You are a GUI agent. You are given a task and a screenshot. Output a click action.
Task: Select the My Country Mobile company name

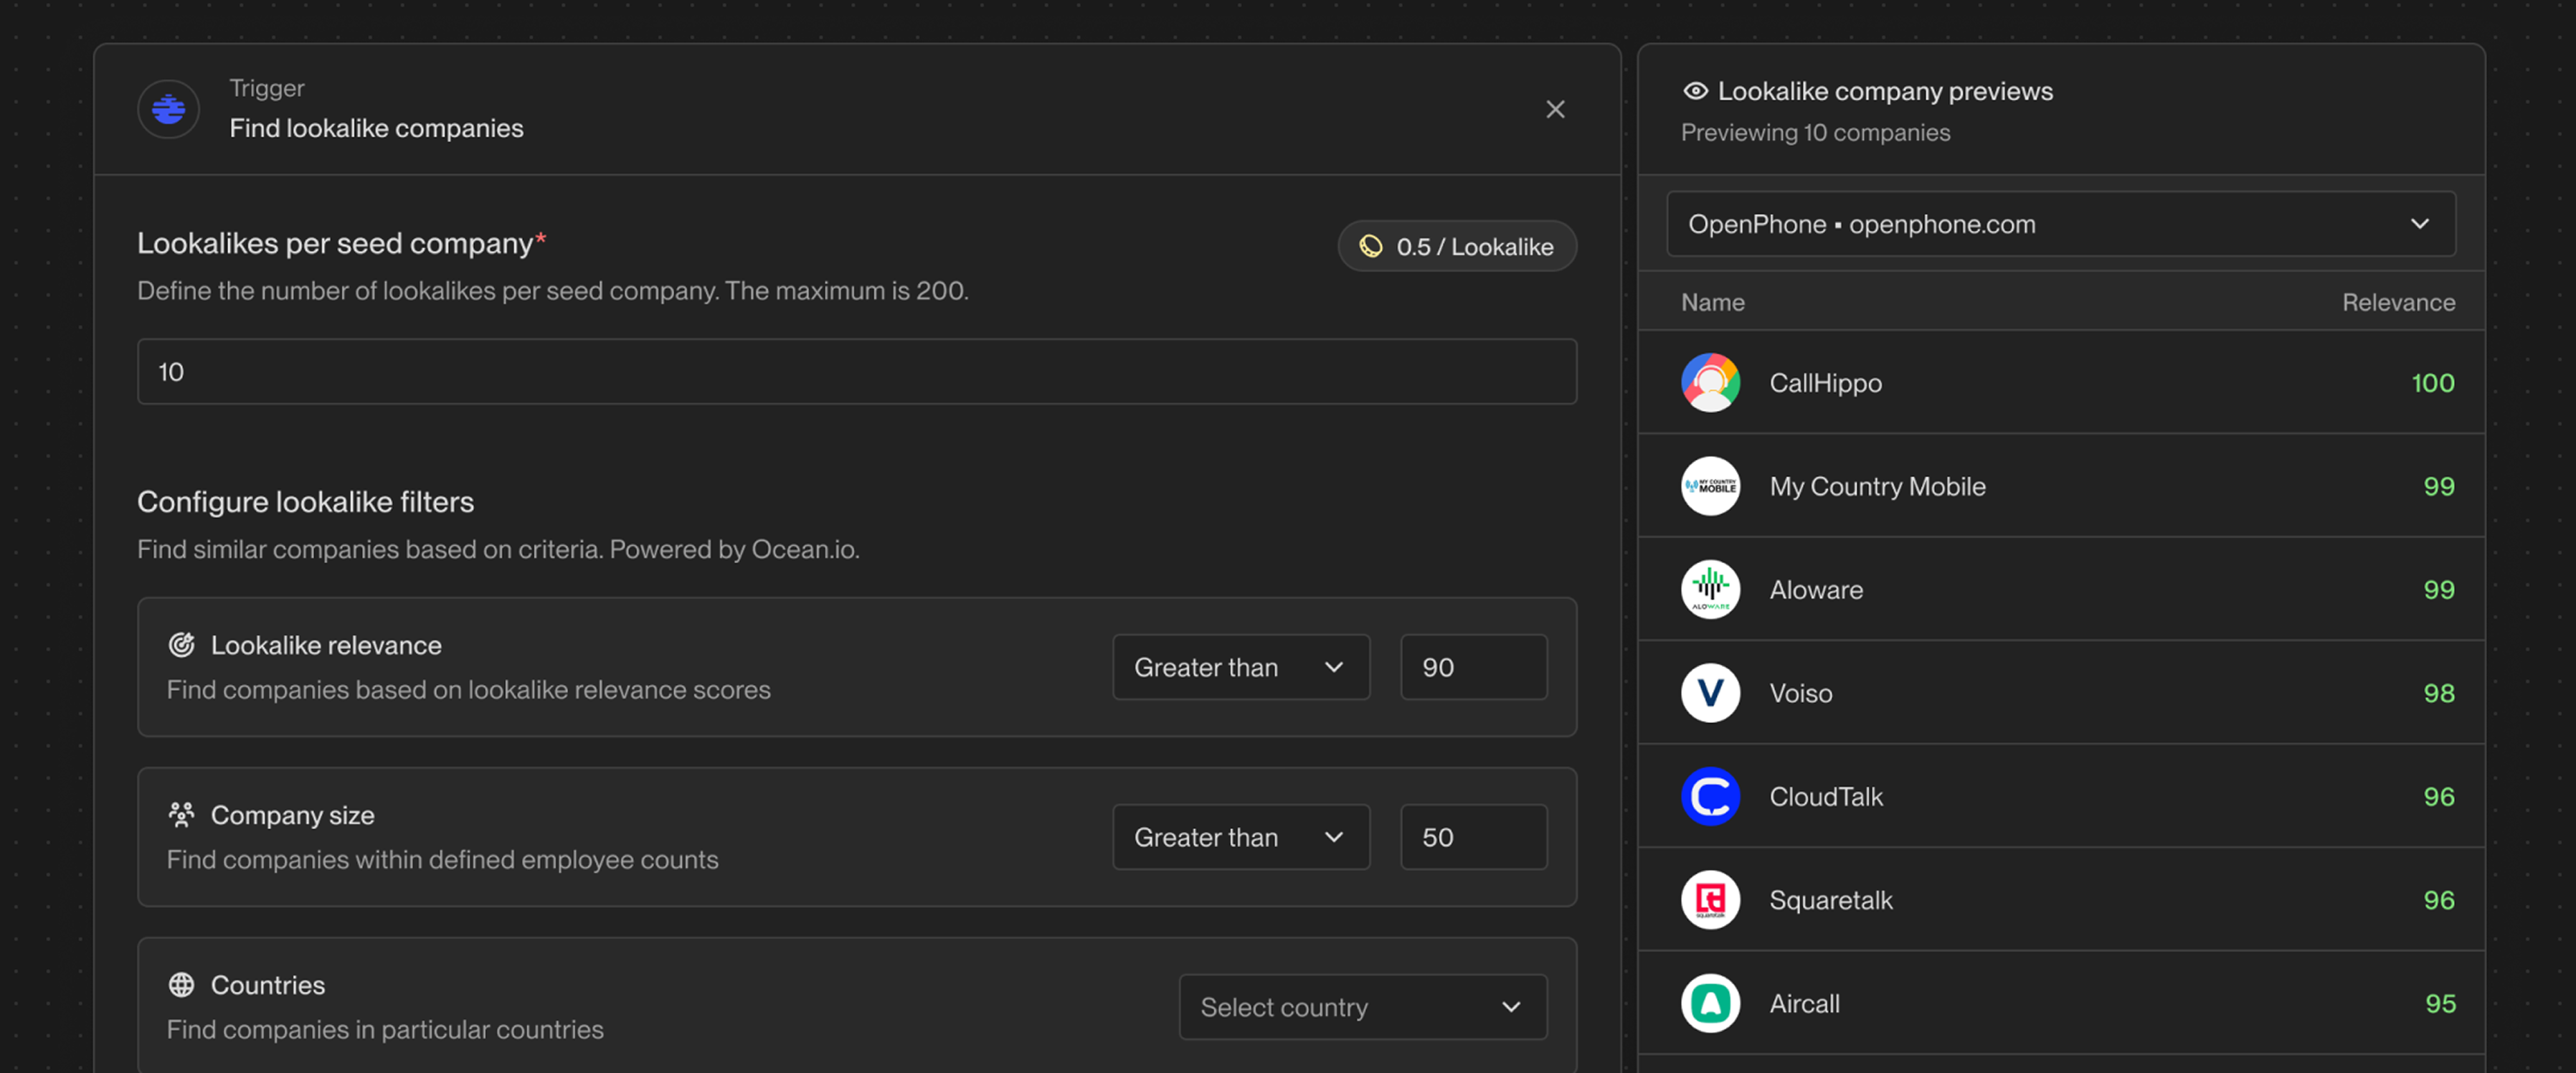pos(1877,486)
